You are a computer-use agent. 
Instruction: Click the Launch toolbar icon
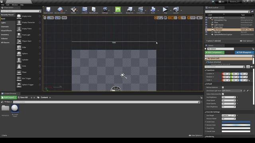click(176, 10)
